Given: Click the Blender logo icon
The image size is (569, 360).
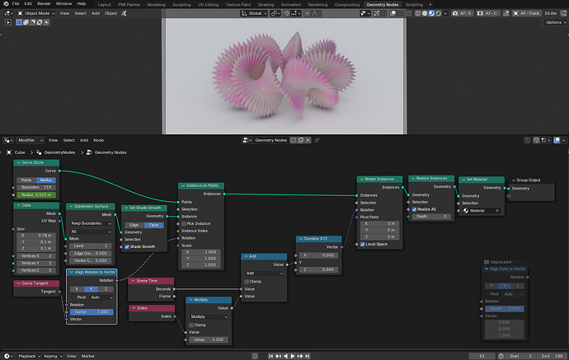Looking at the screenshot, I should 6,3.
